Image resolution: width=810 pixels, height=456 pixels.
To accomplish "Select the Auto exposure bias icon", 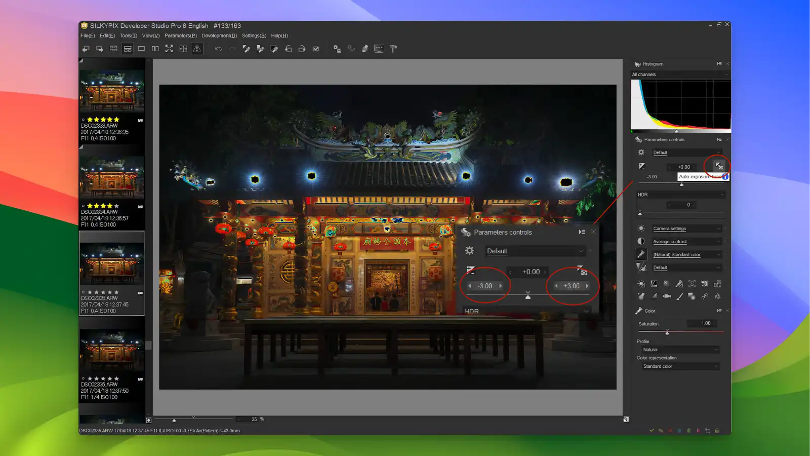I will (x=720, y=166).
